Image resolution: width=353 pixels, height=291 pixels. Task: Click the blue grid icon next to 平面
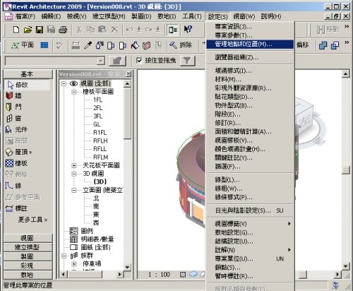pos(44,45)
